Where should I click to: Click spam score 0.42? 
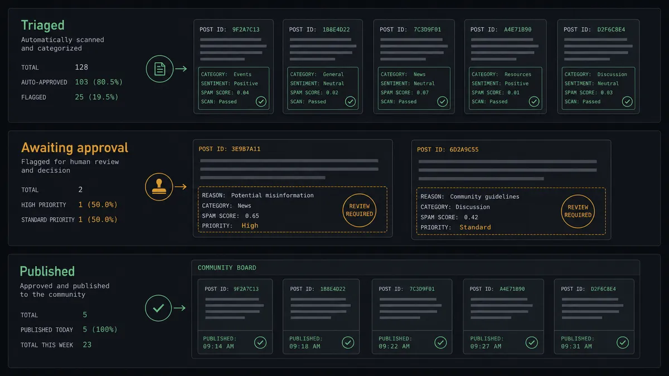coord(471,217)
